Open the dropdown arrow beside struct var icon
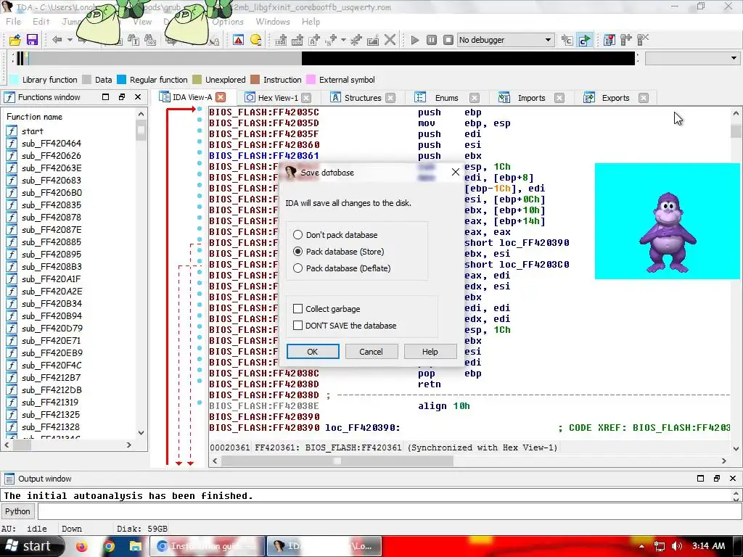The image size is (743, 557). click(x=343, y=41)
